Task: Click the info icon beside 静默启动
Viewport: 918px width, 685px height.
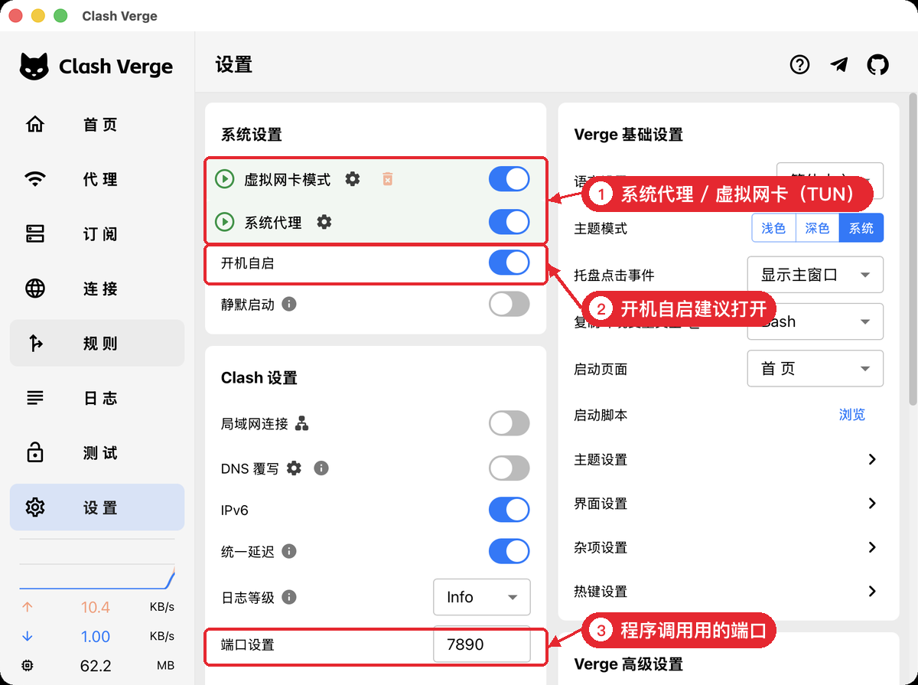Action: pyautogui.click(x=289, y=304)
